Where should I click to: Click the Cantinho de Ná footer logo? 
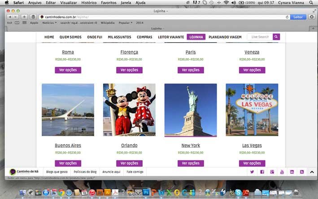[24, 172]
